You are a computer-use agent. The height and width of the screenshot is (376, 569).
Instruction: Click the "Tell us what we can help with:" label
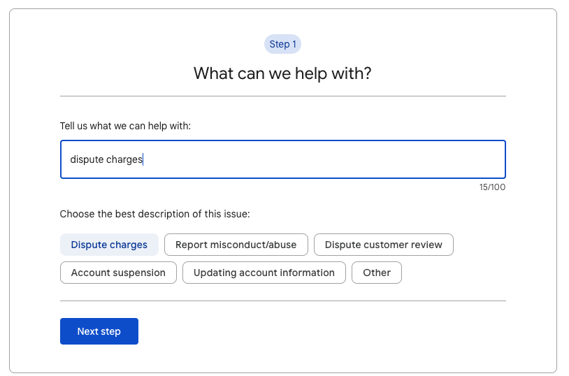[125, 126]
